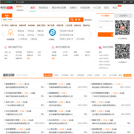Screen dimensions: 134x134
Task: Open 电话文员 job listing
Action: (53, 102)
